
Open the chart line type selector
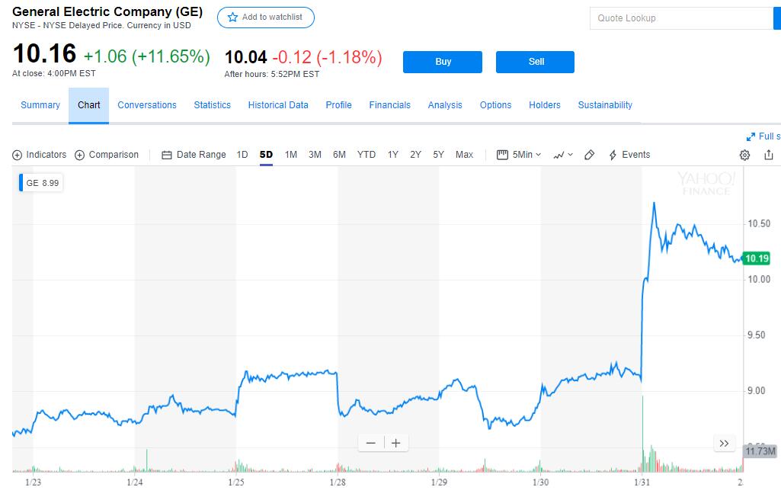click(x=563, y=155)
